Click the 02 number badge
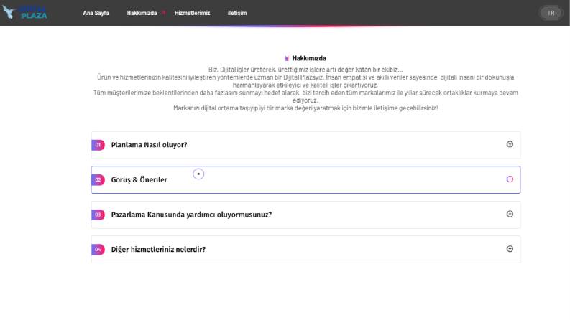Viewport: 570px width, 320px height. pyautogui.click(x=98, y=180)
